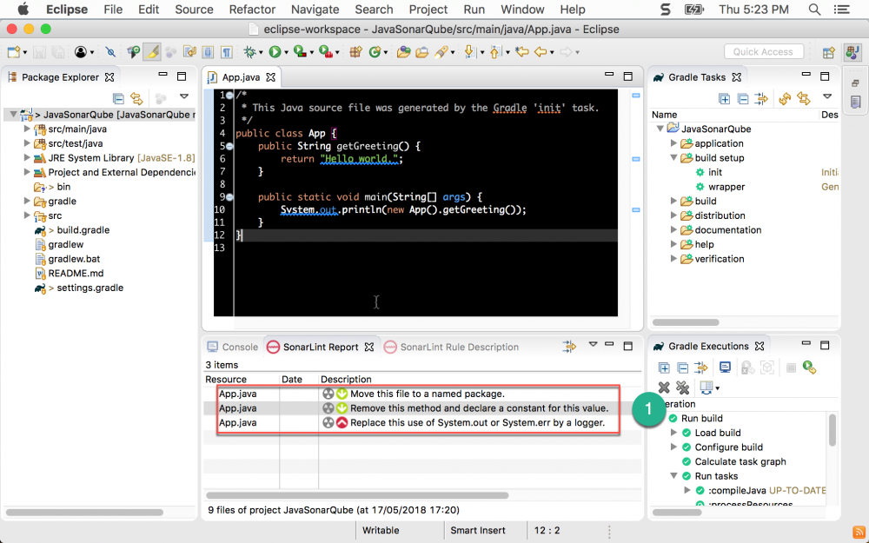Run the application with the green Run icon

pos(276,51)
